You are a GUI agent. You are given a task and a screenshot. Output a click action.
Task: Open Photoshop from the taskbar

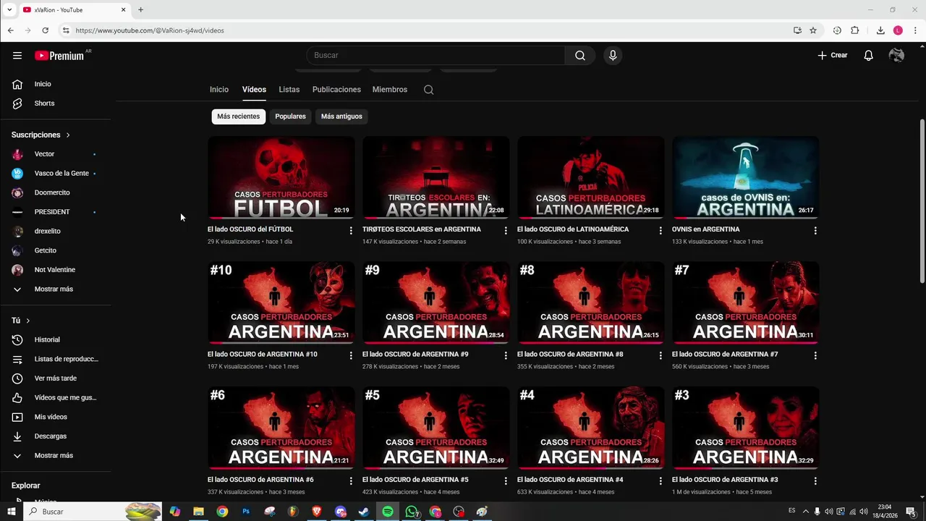click(246, 512)
